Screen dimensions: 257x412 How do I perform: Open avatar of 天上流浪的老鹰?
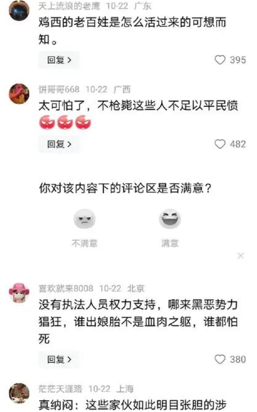[19, 11]
